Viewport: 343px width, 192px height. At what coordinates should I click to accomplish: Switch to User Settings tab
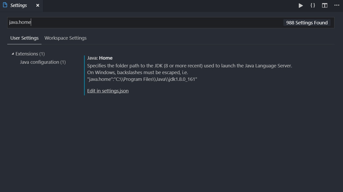(x=24, y=38)
